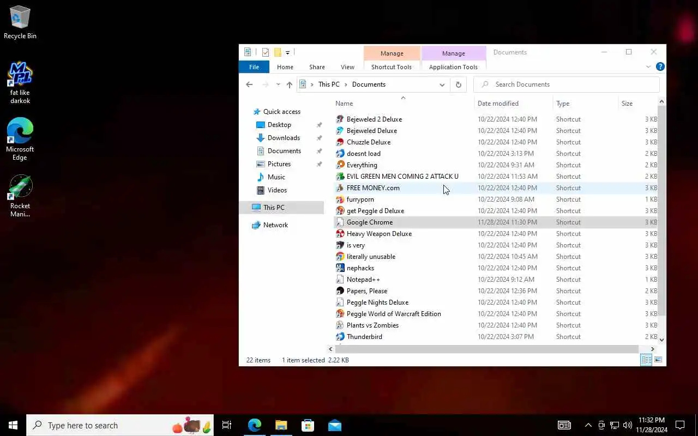Viewport: 698px width, 436px height.
Task: Click the FREE MONEY.com shortcut icon
Action: click(340, 188)
